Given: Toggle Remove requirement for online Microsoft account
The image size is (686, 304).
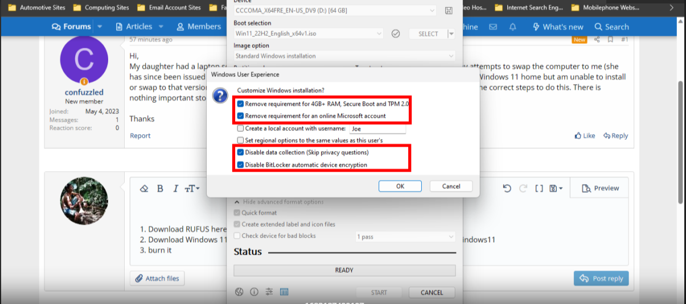Looking at the screenshot, I should click(240, 116).
